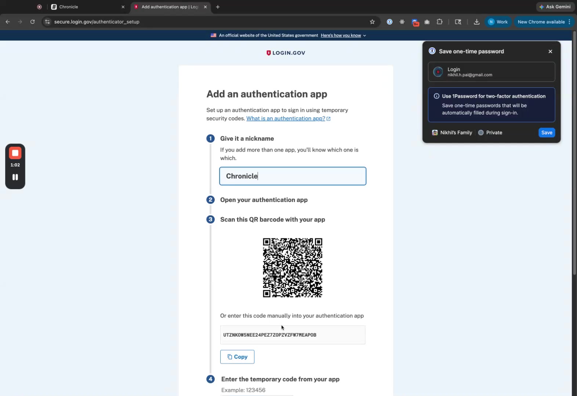The height and width of the screenshot is (396, 577).
Task: Open the Work profile button
Action: tap(498, 22)
